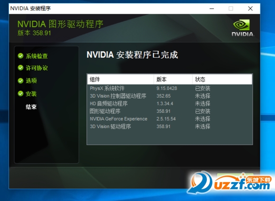Click the NVIDIA 图形驱动程序 title text
The width and height of the screenshot is (275, 201).
point(60,24)
